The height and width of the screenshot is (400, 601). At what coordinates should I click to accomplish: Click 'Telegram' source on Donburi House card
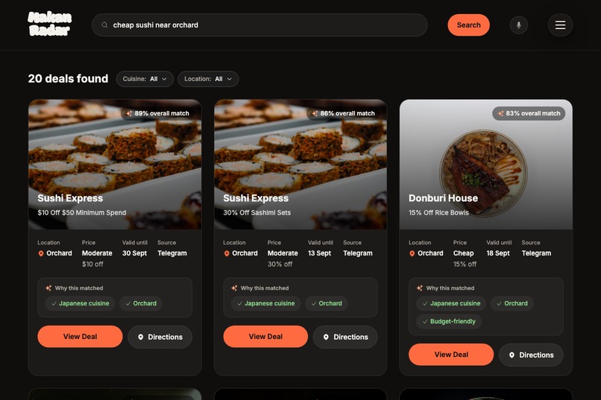point(536,253)
